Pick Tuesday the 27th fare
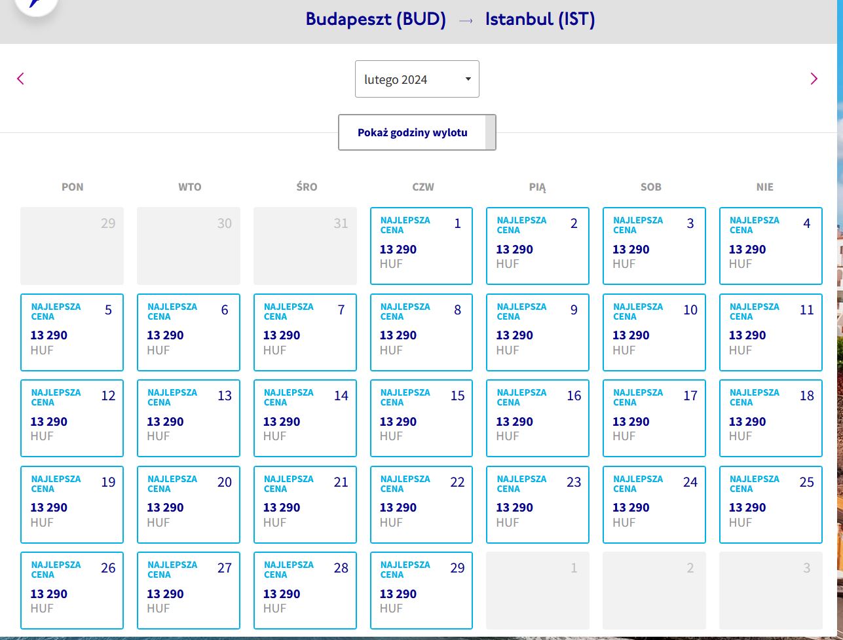This screenshot has width=843, height=640. (x=189, y=590)
